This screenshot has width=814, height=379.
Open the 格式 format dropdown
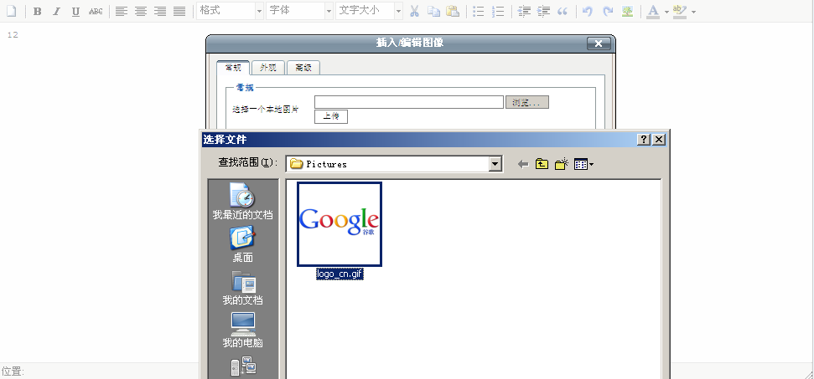coord(230,11)
